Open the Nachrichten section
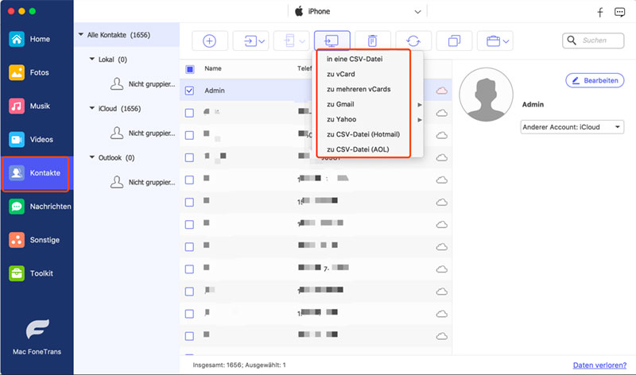636x375 pixels. pos(37,207)
